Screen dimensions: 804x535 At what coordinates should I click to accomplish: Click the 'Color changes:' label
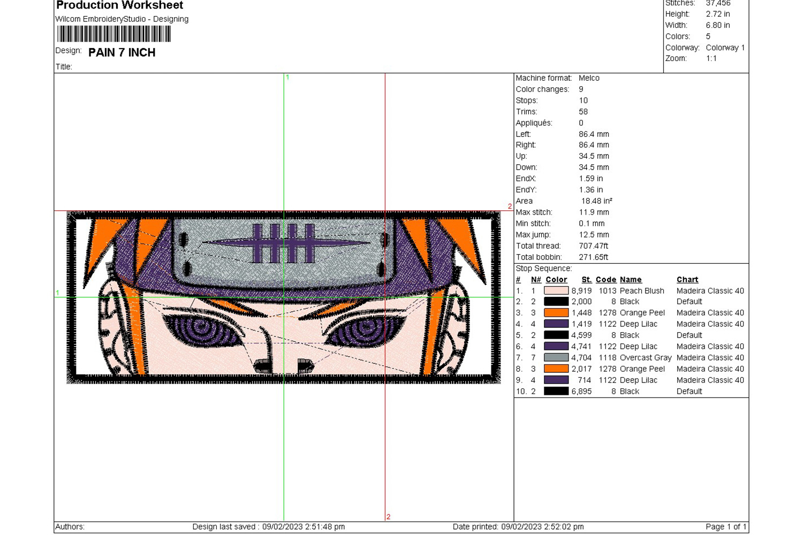pyautogui.click(x=542, y=89)
